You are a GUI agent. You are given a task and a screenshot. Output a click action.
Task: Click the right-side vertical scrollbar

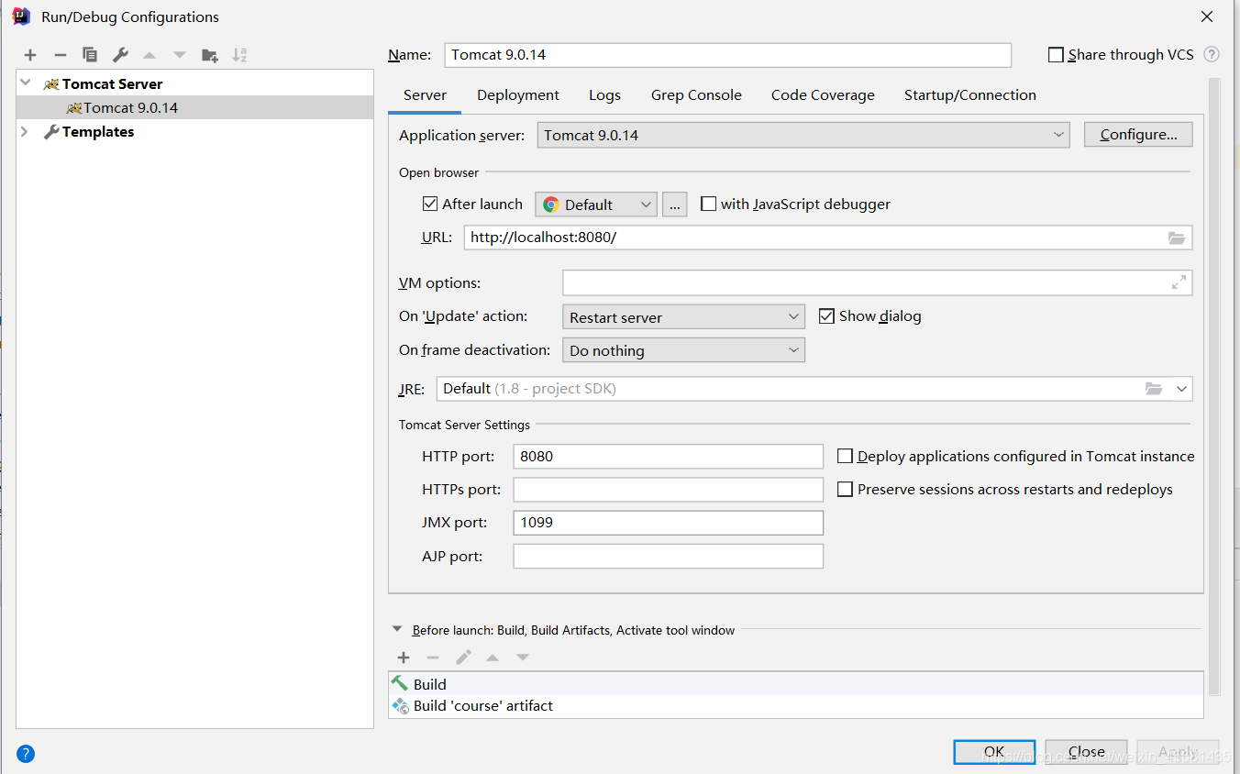pos(1214,385)
